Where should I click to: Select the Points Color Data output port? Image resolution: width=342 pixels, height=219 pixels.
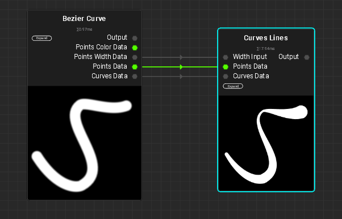(135, 48)
